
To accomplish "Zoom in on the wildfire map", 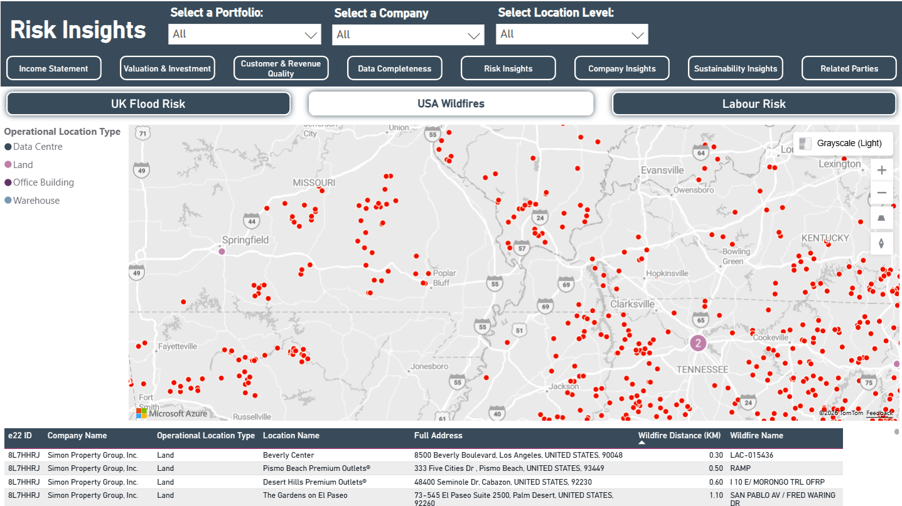I will tap(881, 170).
